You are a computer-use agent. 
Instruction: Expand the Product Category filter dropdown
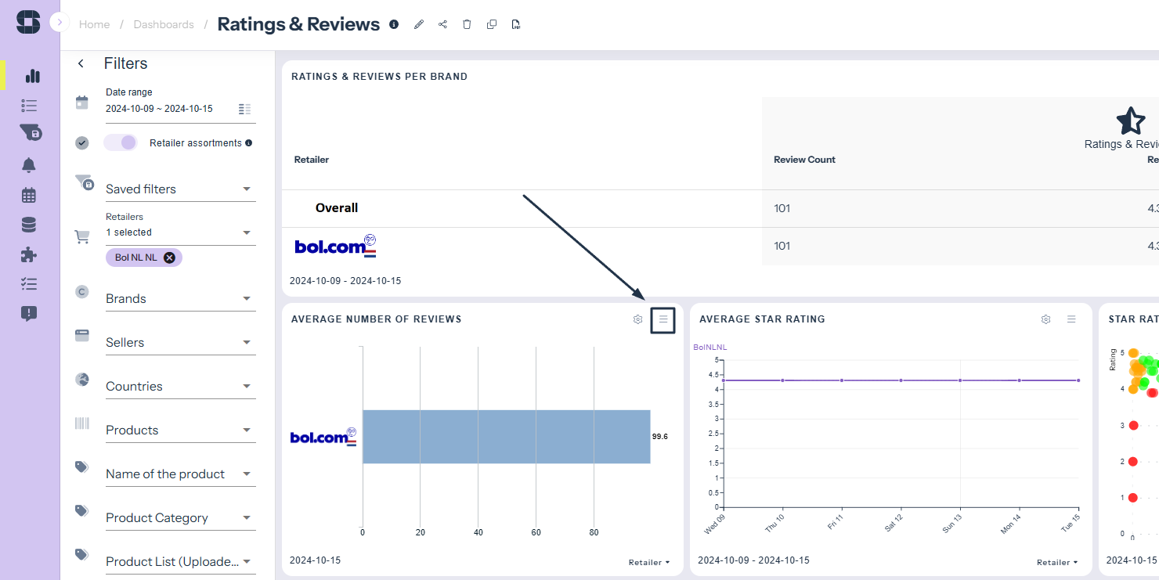180,518
